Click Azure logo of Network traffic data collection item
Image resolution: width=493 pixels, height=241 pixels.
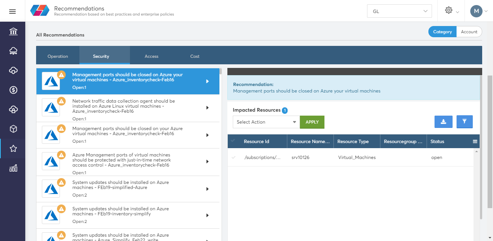click(x=51, y=107)
